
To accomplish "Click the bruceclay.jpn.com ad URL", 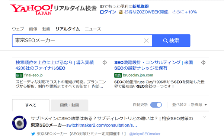I will click(x=138, y=75).
